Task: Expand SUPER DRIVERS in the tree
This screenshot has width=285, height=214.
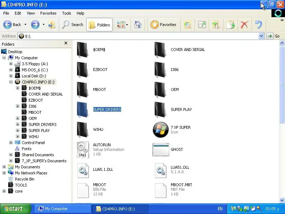Action: [x=17, y=124]
